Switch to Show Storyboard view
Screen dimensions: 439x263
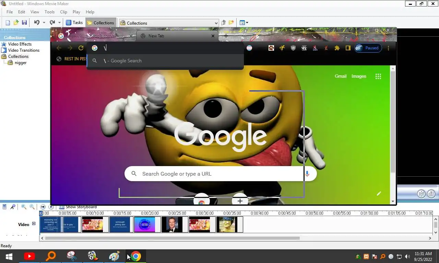click(x=78, y=207)
